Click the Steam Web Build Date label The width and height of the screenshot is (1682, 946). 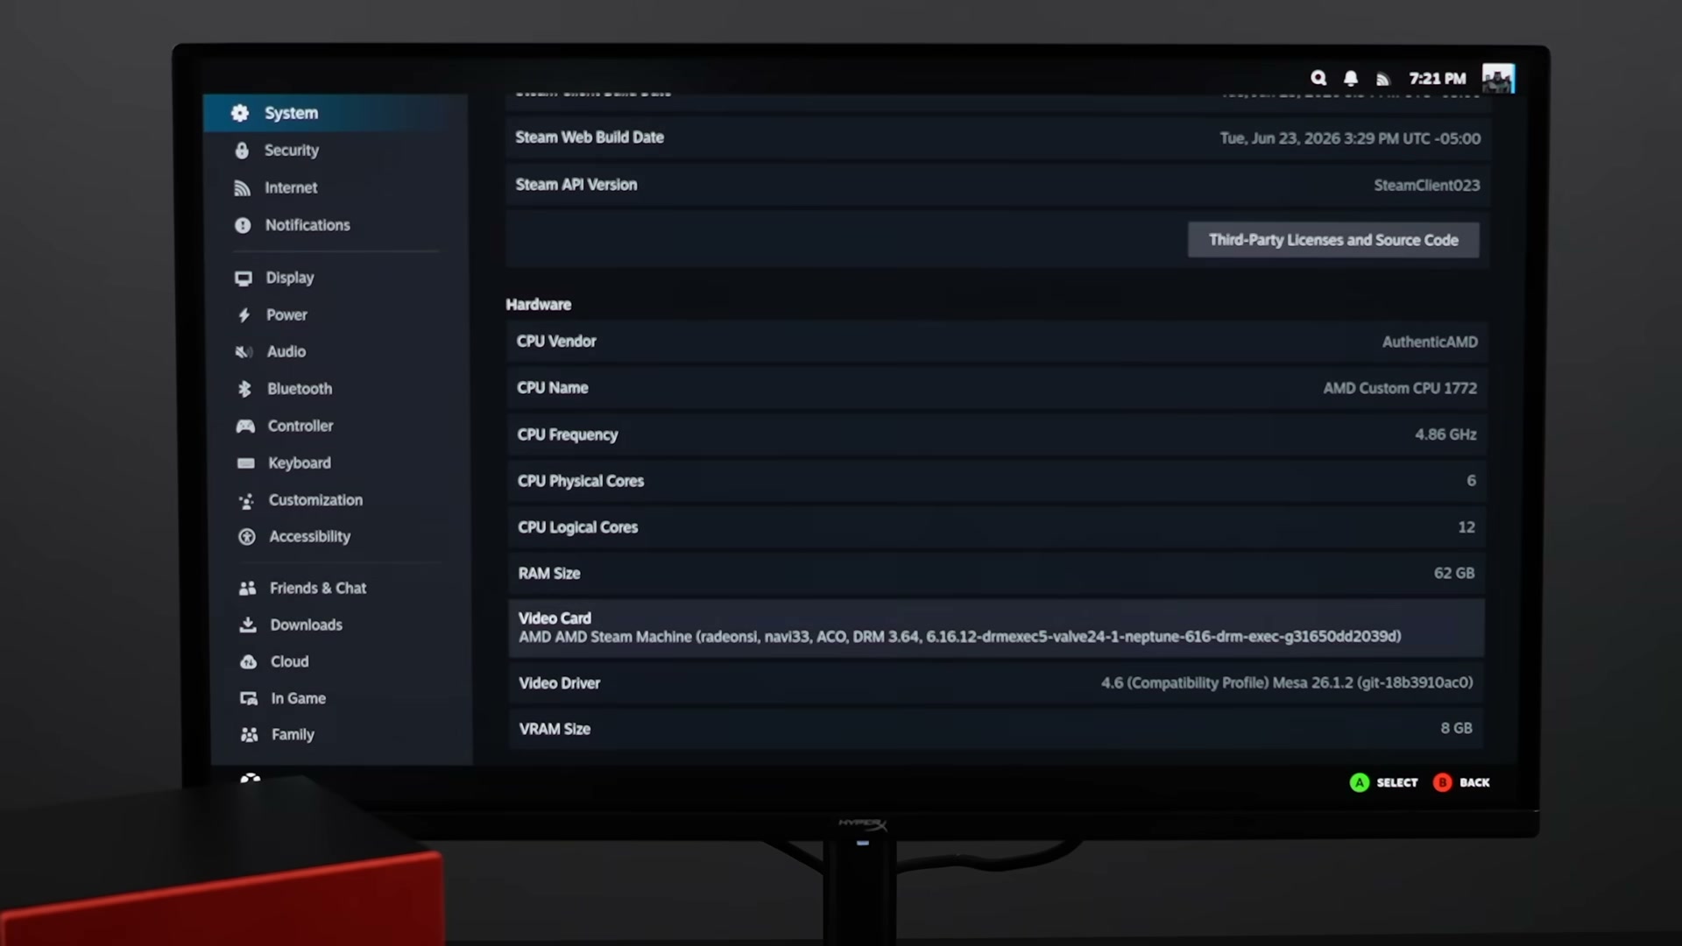[x=590, y=138]
